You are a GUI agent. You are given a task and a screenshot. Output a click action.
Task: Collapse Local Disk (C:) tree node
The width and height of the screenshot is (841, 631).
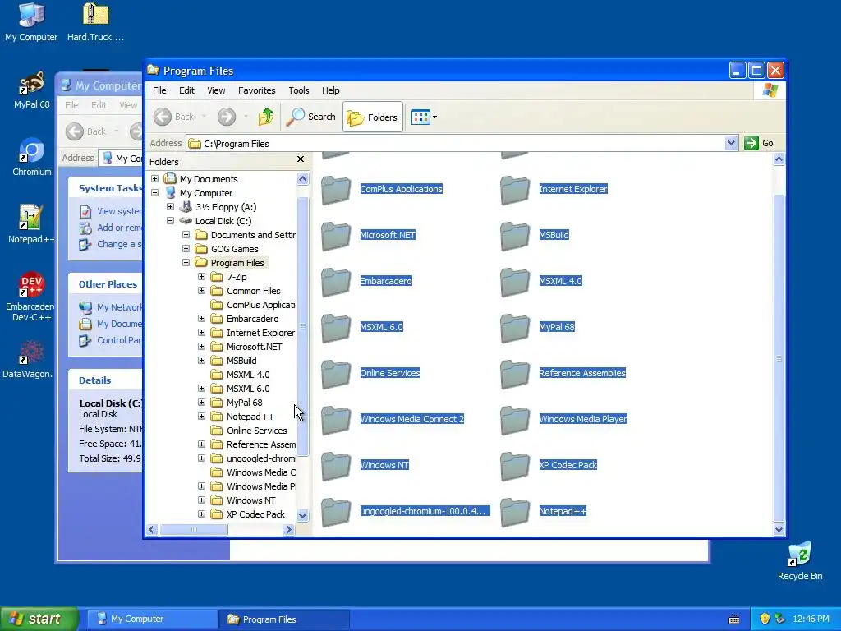[x=171, y=220]
